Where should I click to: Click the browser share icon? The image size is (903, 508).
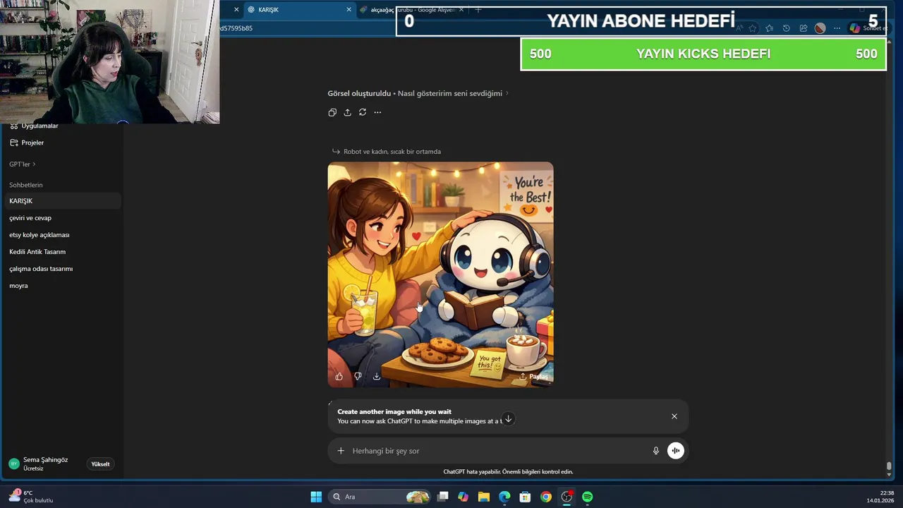coord(803,28)
